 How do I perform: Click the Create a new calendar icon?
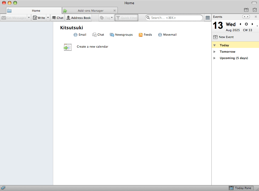coord(68,47)
